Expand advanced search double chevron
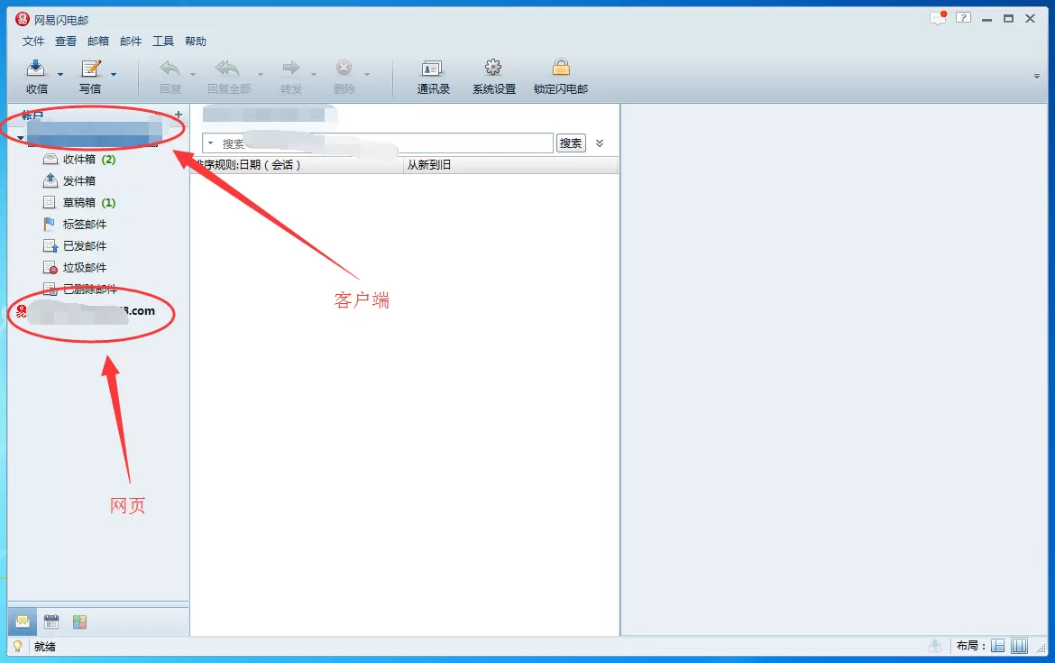 pyautogui.click(x=600, y=143)
